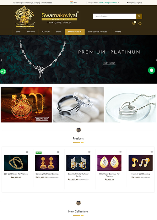Toggle wishlist heart on Dancing Doll Earring

click(58, 152)
